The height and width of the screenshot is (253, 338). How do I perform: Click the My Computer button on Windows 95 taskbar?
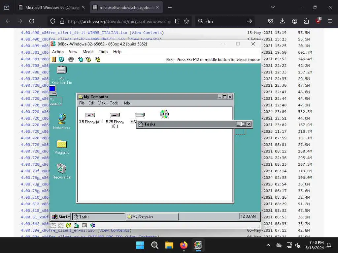pos(152,217)
